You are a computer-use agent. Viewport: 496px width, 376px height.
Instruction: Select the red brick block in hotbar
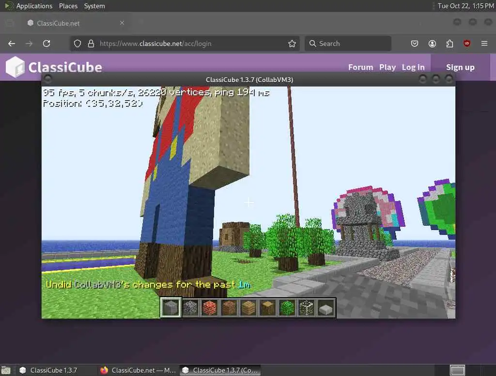point(210,307)
